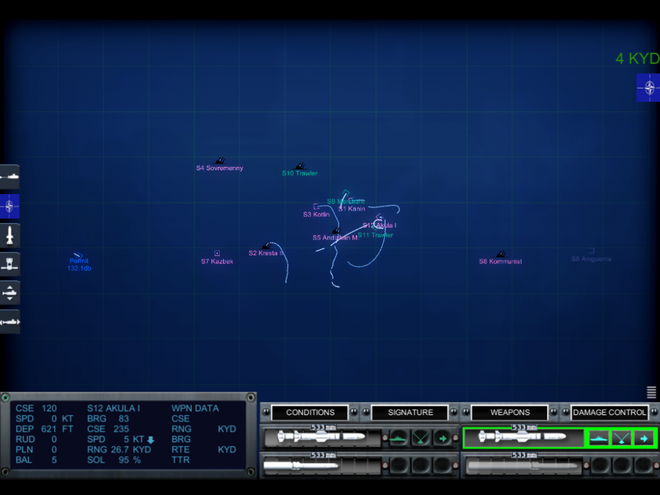This screenshot has width=660, height=495.
Task: Click the green corner knob on data panel
Action: [x=5, y=398]
